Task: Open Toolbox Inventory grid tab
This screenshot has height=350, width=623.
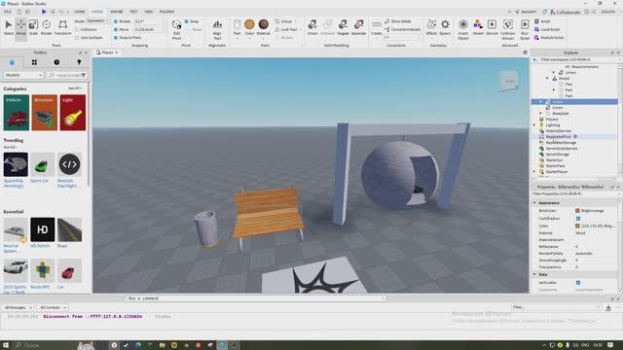Action: (x=34, y=62)
